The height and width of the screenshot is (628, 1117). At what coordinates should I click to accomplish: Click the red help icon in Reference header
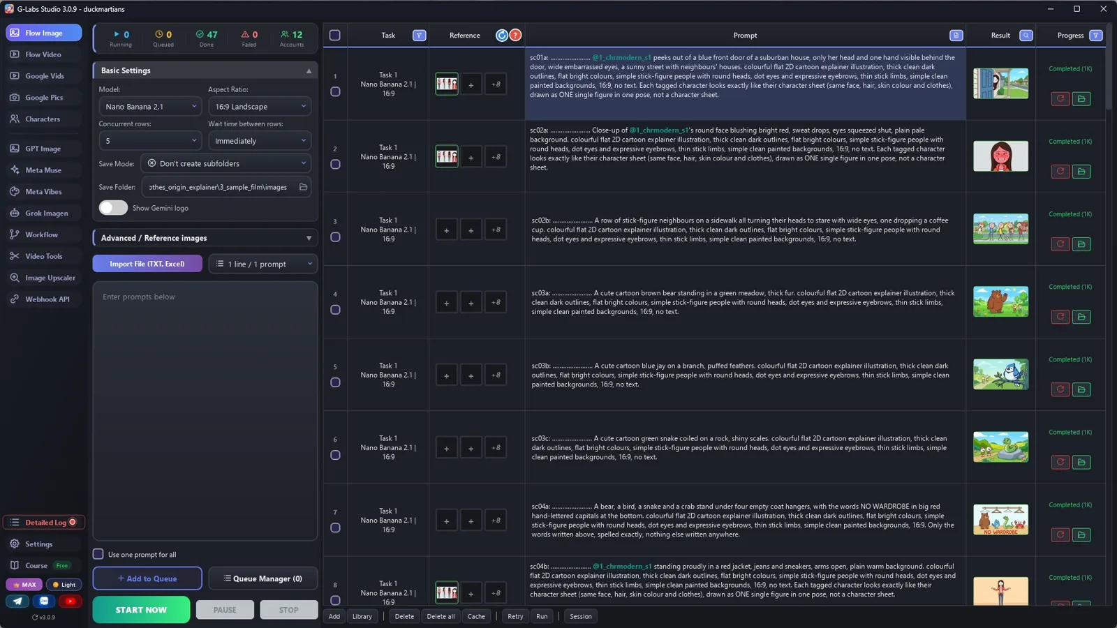coord(515,36)
